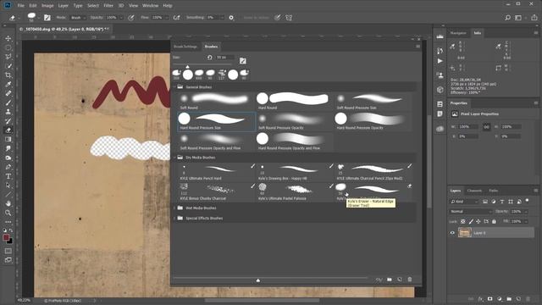
Task: Enable airbrush build-up effects
Action: click(x=177, y=18)
